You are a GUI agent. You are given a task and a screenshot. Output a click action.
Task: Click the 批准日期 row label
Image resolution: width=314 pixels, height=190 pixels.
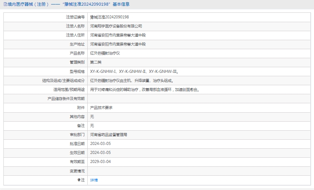(77, 143)
